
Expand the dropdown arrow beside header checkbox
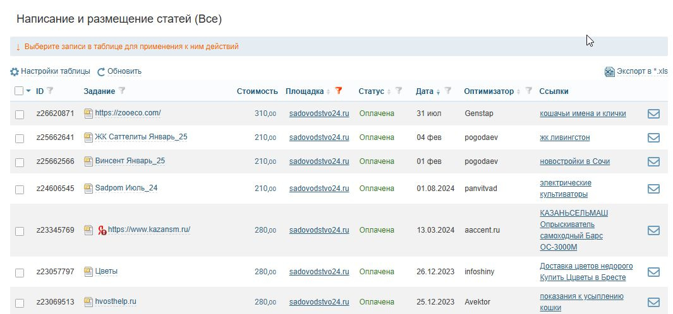[28, 91]
